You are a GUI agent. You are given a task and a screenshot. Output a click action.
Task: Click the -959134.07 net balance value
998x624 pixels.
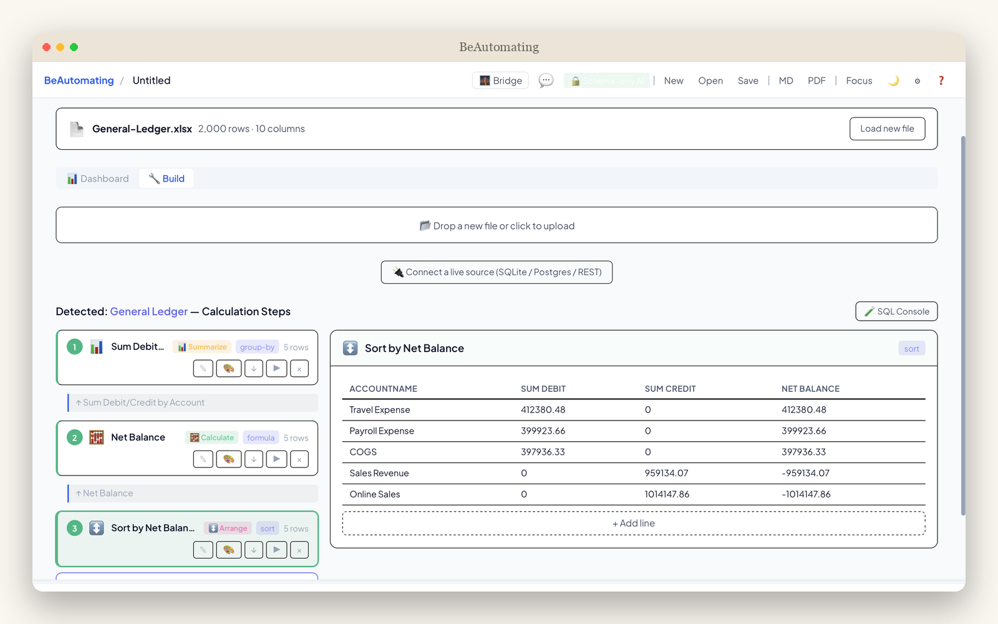pyautogui.click(x=806, y=473)
